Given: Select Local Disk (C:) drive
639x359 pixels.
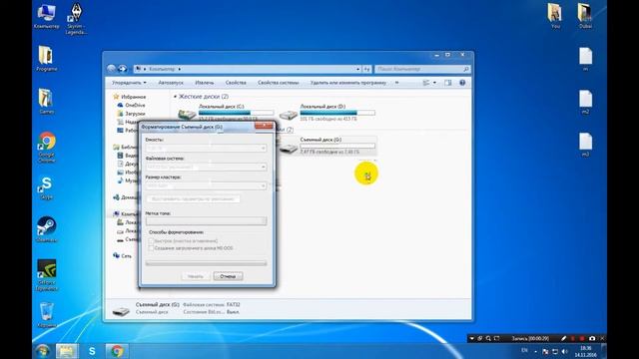Looking at the screenshot, I should click(227, 113).
